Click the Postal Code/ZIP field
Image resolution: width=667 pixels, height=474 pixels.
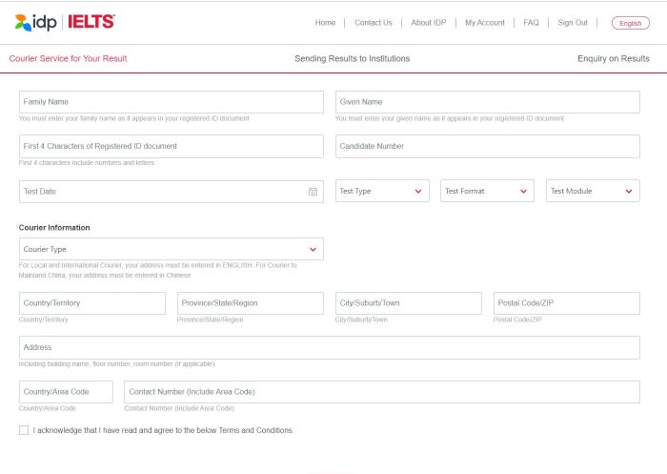567,303
